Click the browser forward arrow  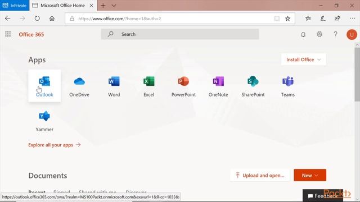[x=22, y=19]
